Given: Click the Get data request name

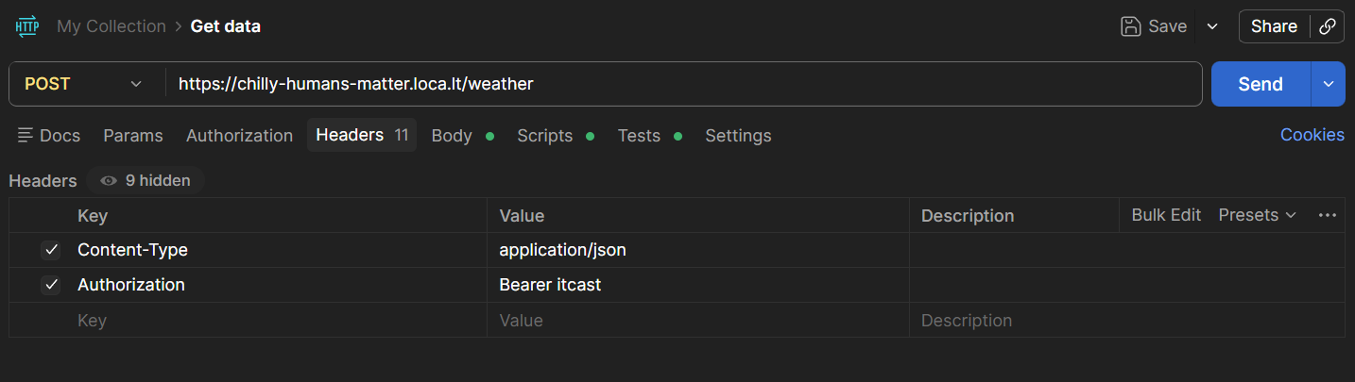Looking at the screenshot, I should click(226, 26).
